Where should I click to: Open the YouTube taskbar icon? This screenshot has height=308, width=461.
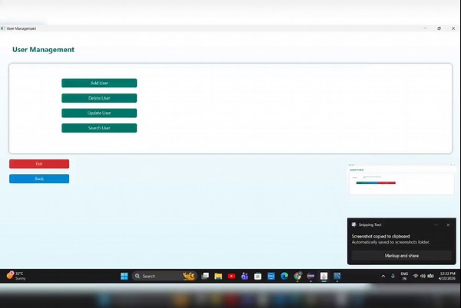coord(231,276)
